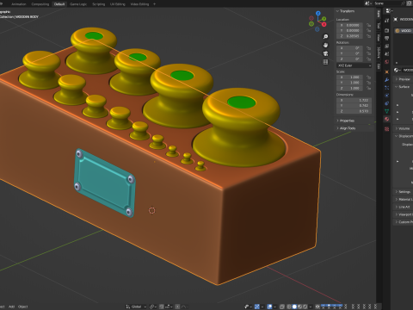
Task: Collapse the Surface panel
Action: click(403, 86)
